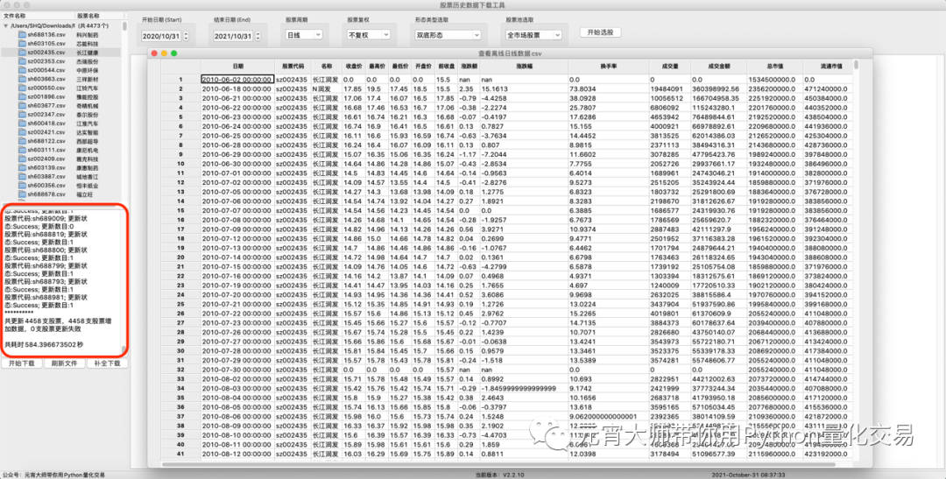Viewport: 946px width, 479px height.
Task: Open the 股票复权 不复权 dropdown
Action: [x=367, y=35]
